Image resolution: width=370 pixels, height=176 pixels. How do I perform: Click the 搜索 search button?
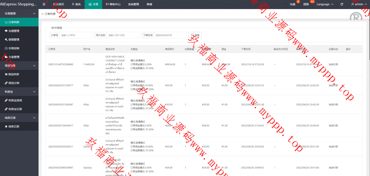click(x=195, y=35)
